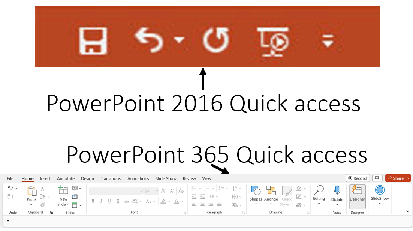Click the Reset slide icon

[75, 196]
